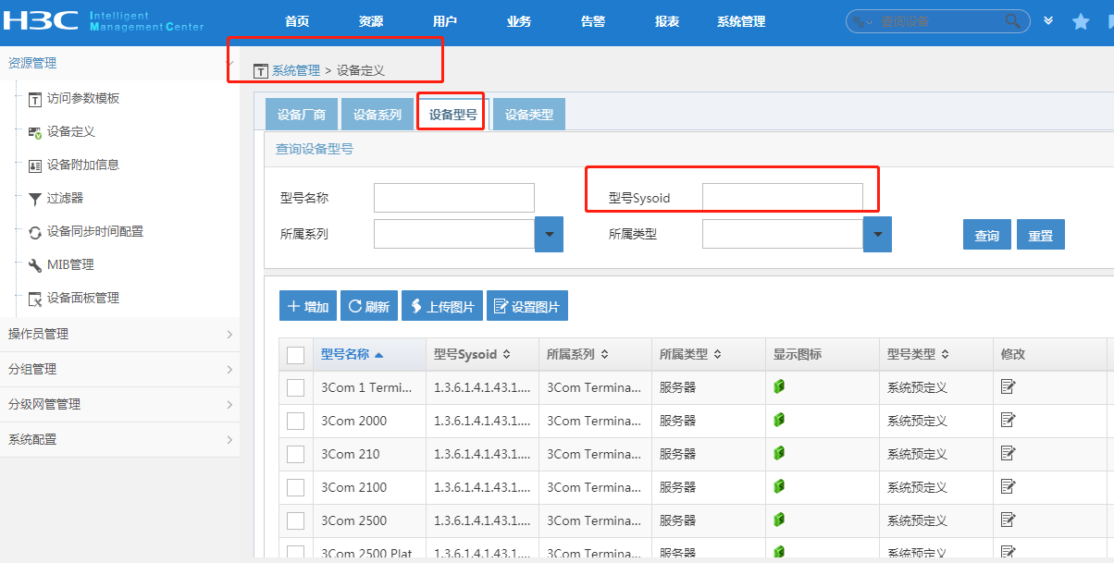Expand the 操作员管理 sidebar section
1114x563 pixels.
click(x=119, y=334)
